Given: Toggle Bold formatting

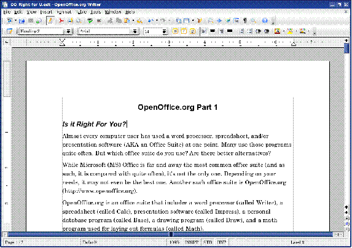Looking at the screenshot, I should click(x=175, y=31).
